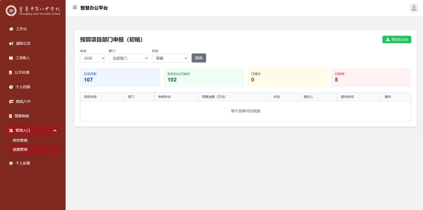Click the 已拒绝 statistics card

[371, 77]
